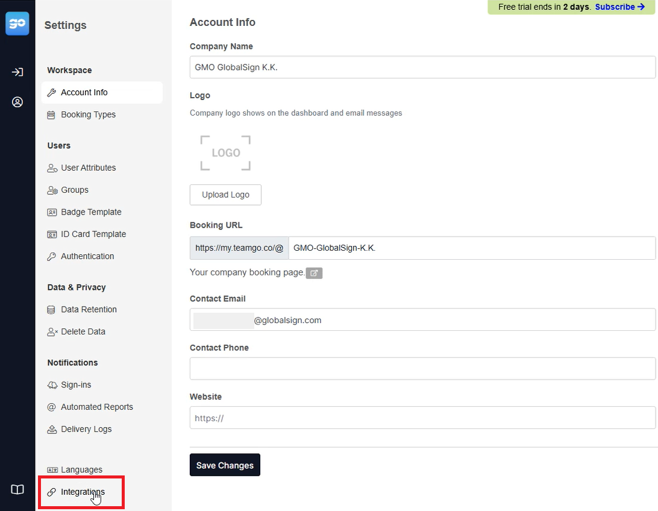Click the Notifications section heading

(72, 363)
